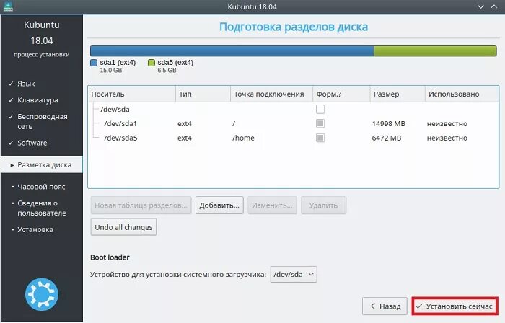Image resolution: width=505 pixels, height=323 pixels.
Task: Click the Носитель column header
Action: [x=132, y=94]
